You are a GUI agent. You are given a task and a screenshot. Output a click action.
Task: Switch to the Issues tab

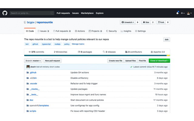43,31
